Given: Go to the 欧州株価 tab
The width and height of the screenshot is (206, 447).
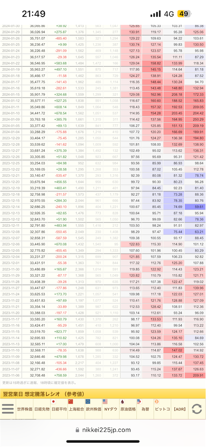Looking at the screenshot, I should [93, 409].
